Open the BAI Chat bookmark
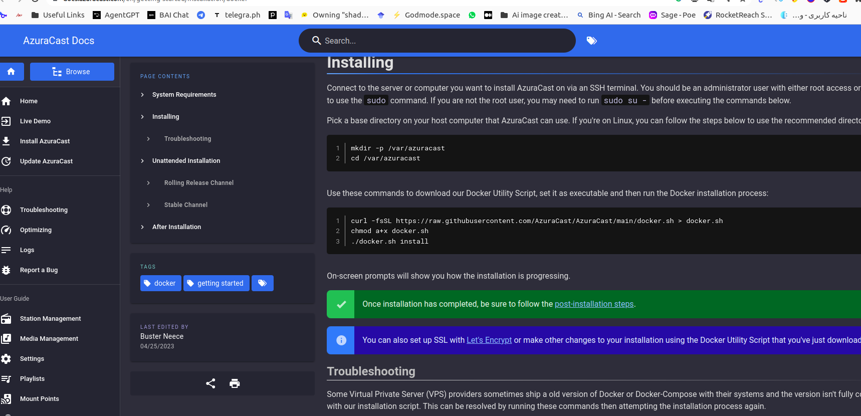861x416 pixels. [168, 15]
